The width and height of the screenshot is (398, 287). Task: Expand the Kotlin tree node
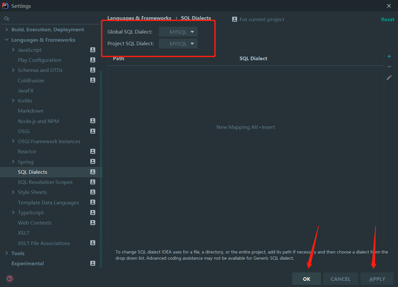[x=13, y=101]
